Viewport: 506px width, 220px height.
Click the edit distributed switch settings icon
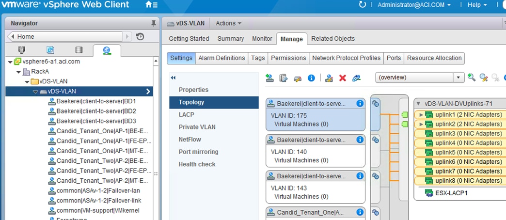pos(298,78)
